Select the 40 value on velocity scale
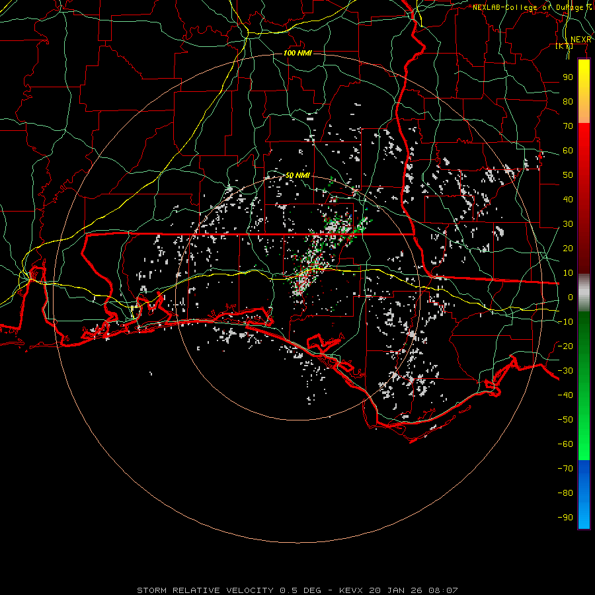The height and width of the screenshot is (595, 595). pos(568,199)
